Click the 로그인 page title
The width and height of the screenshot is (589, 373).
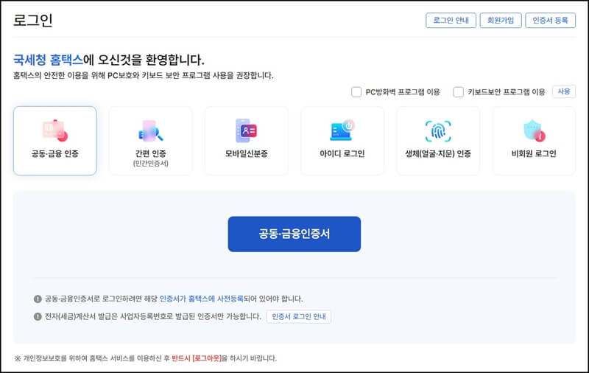pyautogui.click(x=33, y=21)
